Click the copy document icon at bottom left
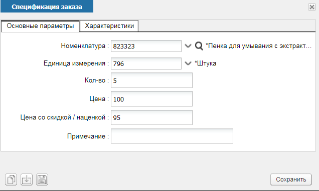The height and width of the screenshot is (191, 319). tap(11, 179)
